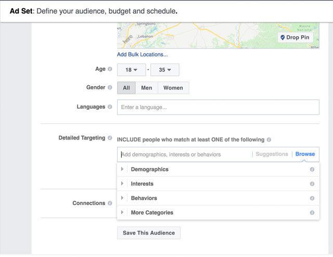Open the minimum age 18 dropdown

pyautogui.click(x=131, y=70)
